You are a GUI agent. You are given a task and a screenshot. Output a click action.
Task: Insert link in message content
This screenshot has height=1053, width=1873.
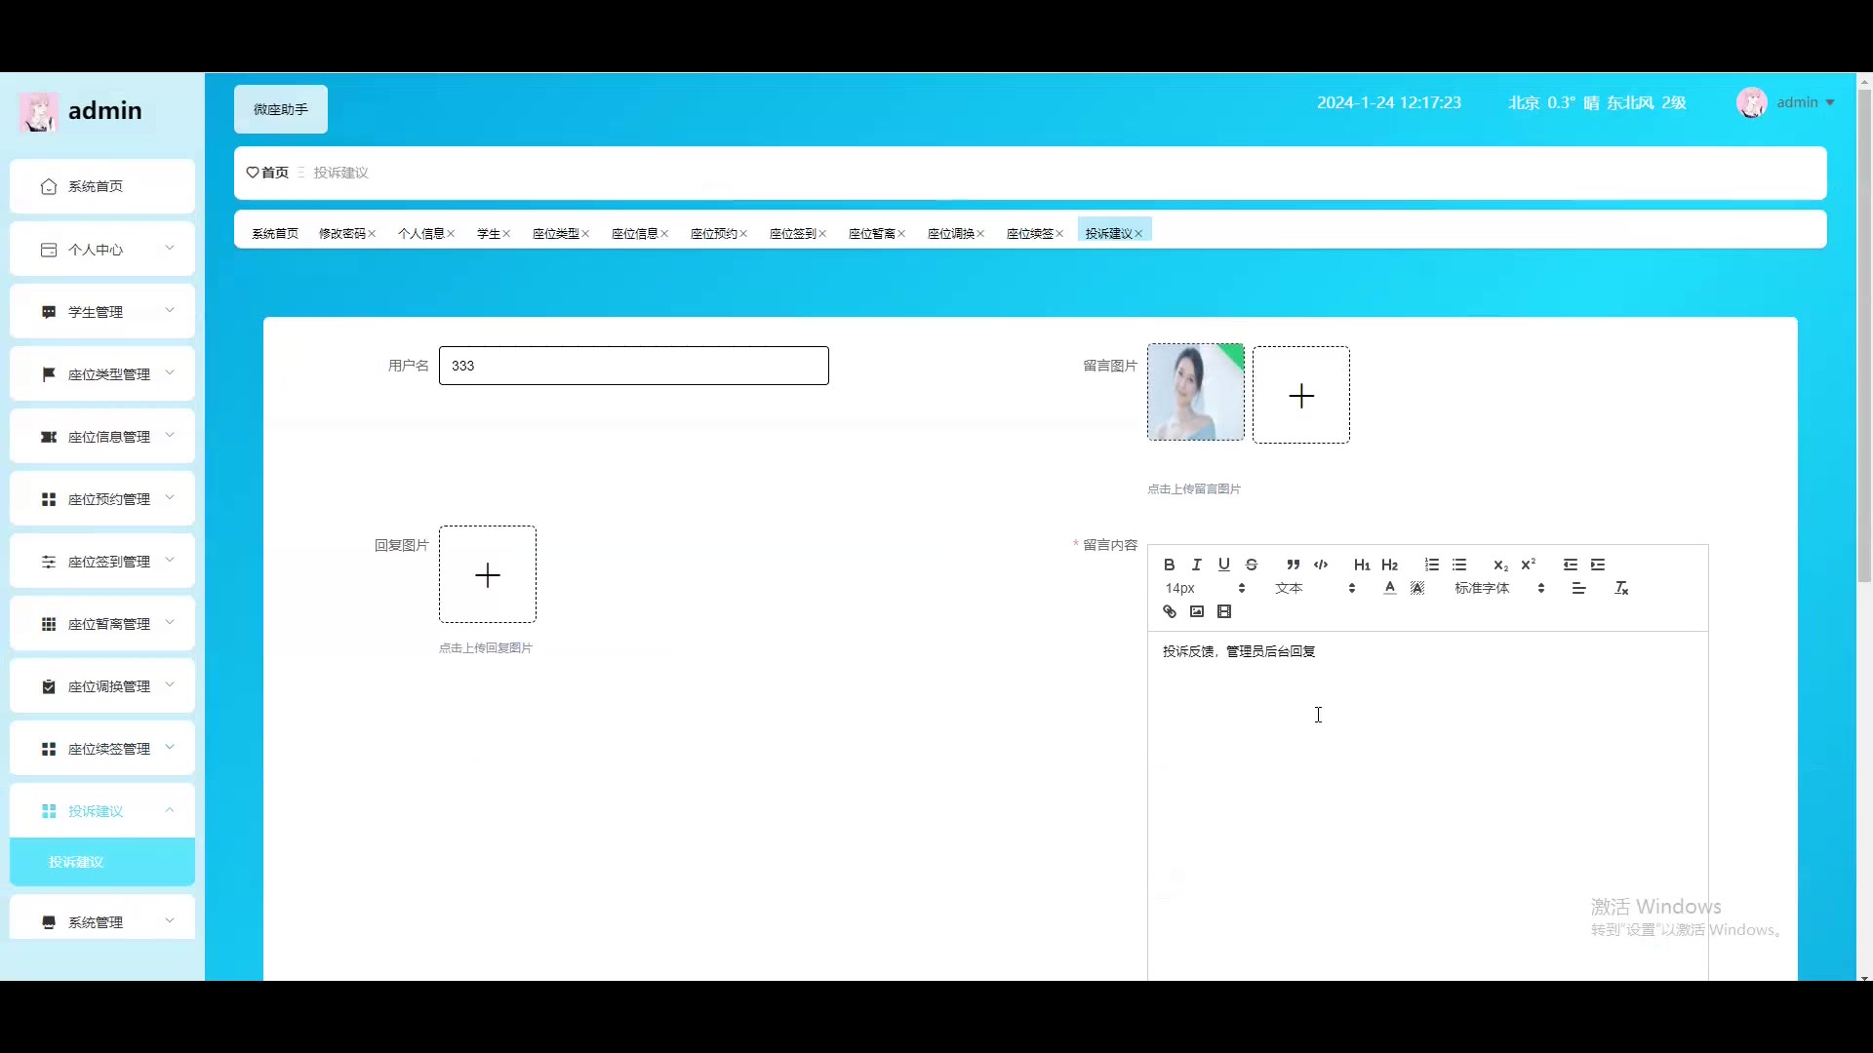point(1169,611)
